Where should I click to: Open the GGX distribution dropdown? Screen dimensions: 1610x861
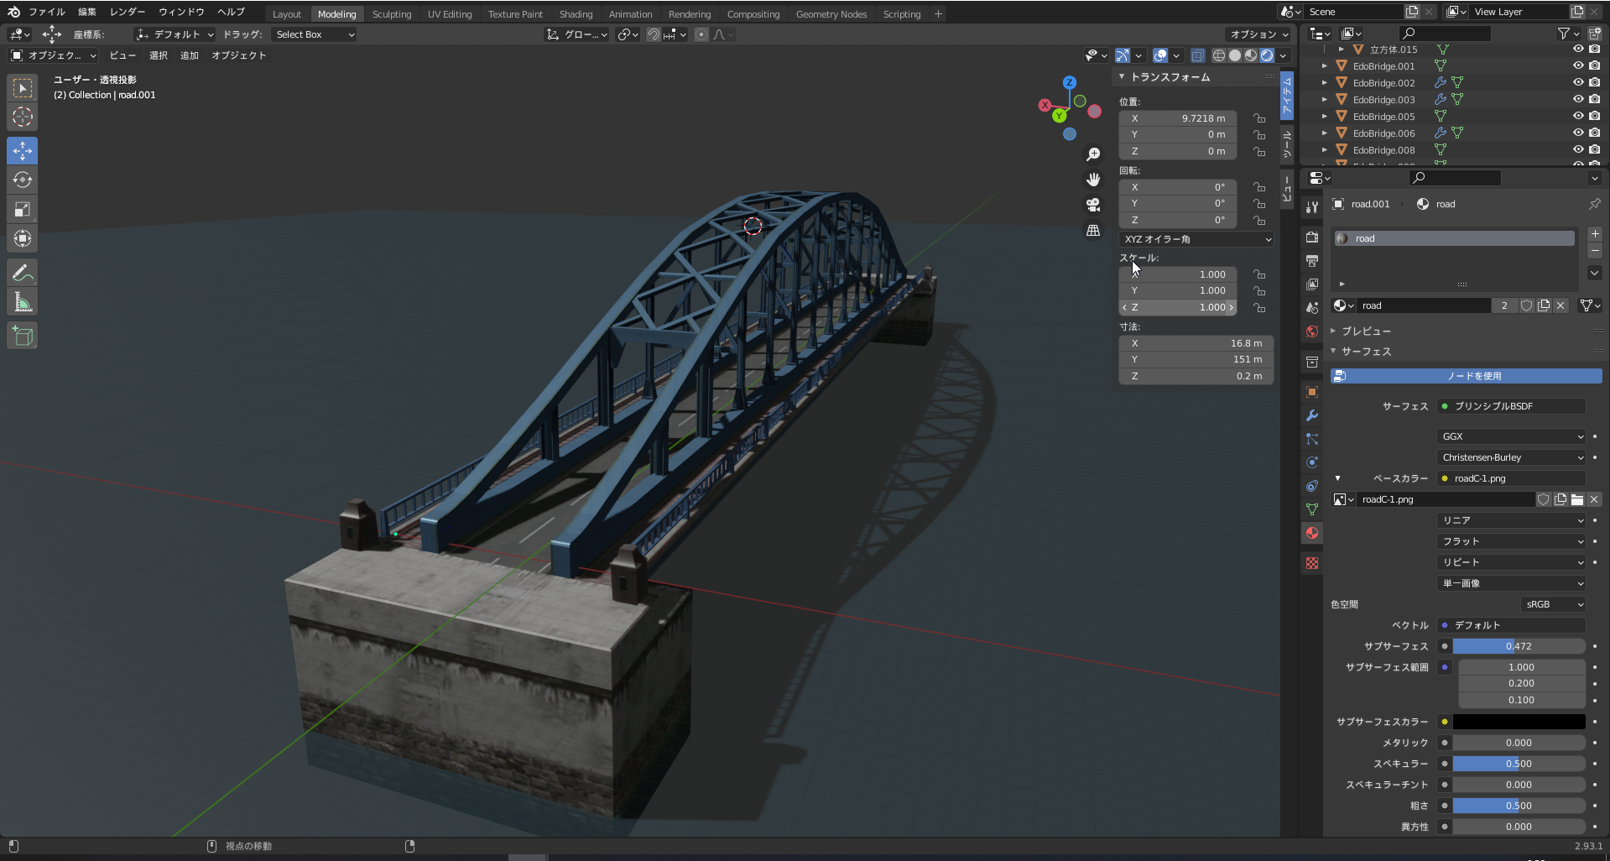(1511, 436)
